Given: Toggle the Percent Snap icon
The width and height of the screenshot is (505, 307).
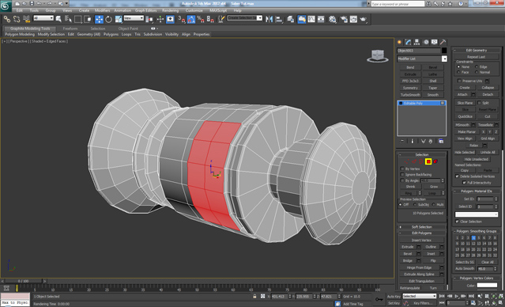Looking at the screenshot, I should pyautogui.click(x=201, y=19).
